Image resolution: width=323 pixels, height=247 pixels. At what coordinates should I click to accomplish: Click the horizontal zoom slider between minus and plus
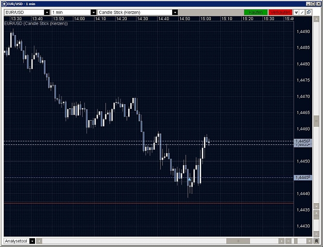coord(296,241)
